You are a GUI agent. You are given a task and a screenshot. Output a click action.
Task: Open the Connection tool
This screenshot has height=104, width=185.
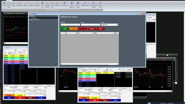pos(64,4)
